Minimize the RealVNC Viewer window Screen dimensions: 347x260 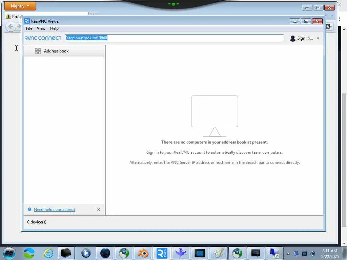point(295,21)
